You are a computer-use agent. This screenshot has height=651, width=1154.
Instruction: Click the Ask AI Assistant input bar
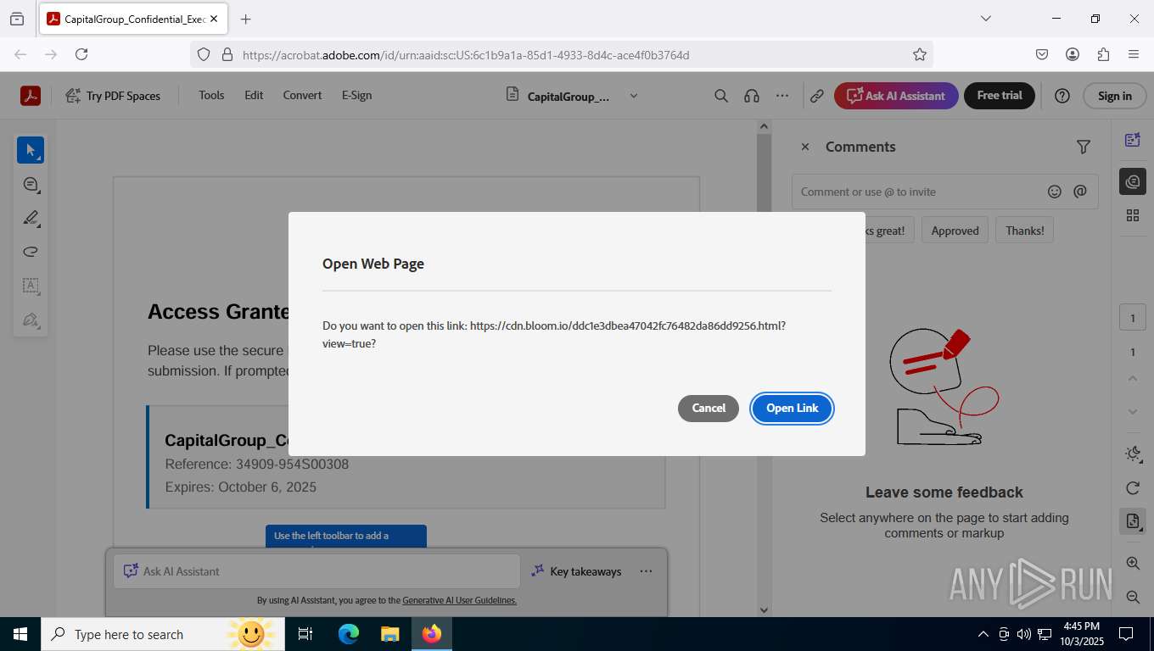pyautogui.click(x=317, y=571)
